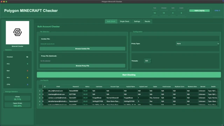Open the Single Check tab

click(x=125, y=21)
